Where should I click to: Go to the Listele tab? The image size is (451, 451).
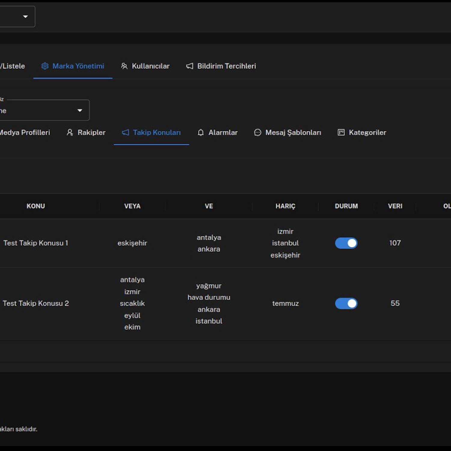pyautogui.click(x=13, y=66)
